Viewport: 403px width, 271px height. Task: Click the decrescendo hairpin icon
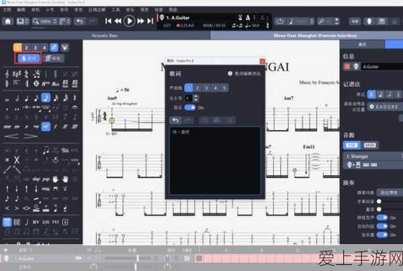point(31,136)
